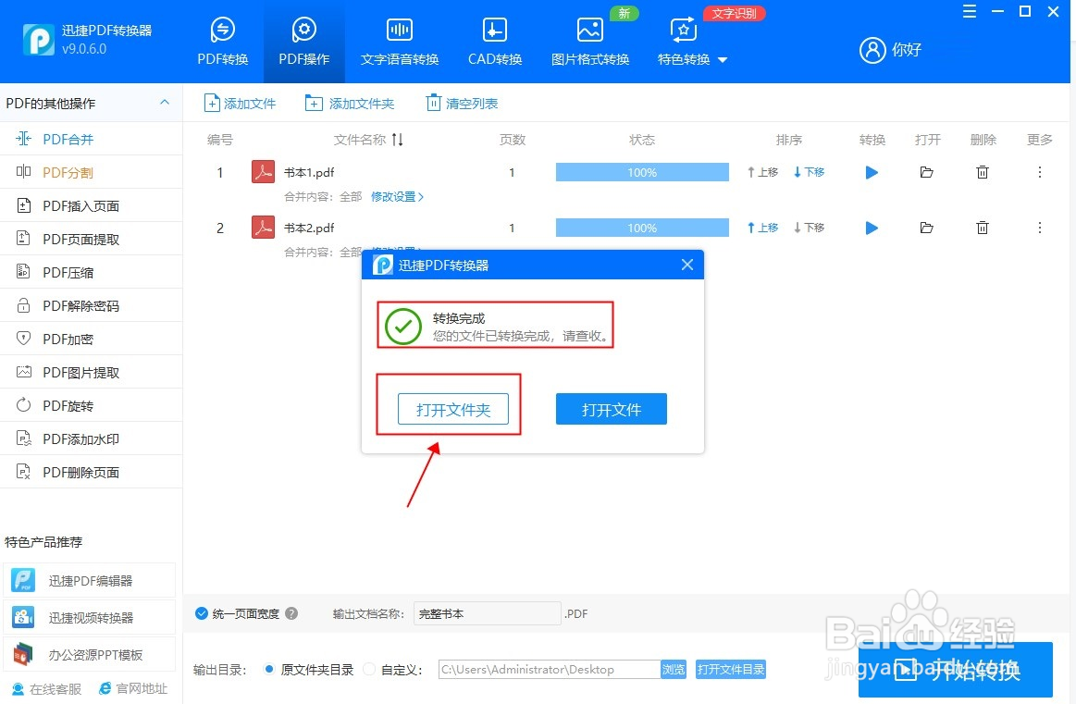Open the CAD转换 tab
This screenshot has height=704, width=1076.
point(495,43)
